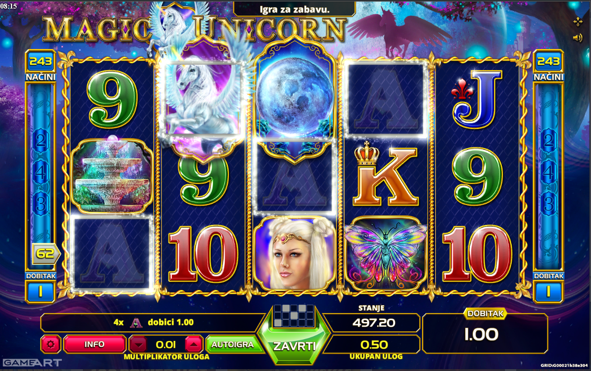The width and height of the screenshot is (591, 371).
Task: Click the crowned K symbol
Action: pyautogui.click(x=385, y=176)
